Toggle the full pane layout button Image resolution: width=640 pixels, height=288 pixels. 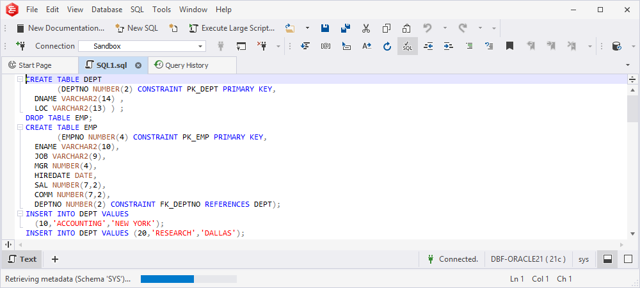point(628,259)
